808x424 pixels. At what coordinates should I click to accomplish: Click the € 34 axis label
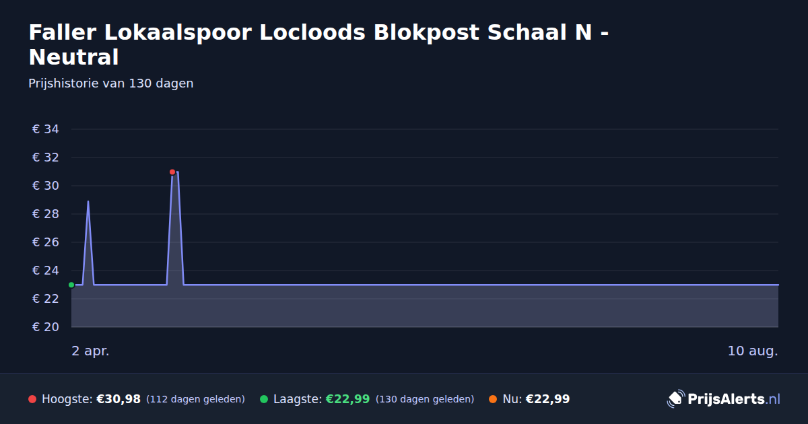[x=46, y=129]
